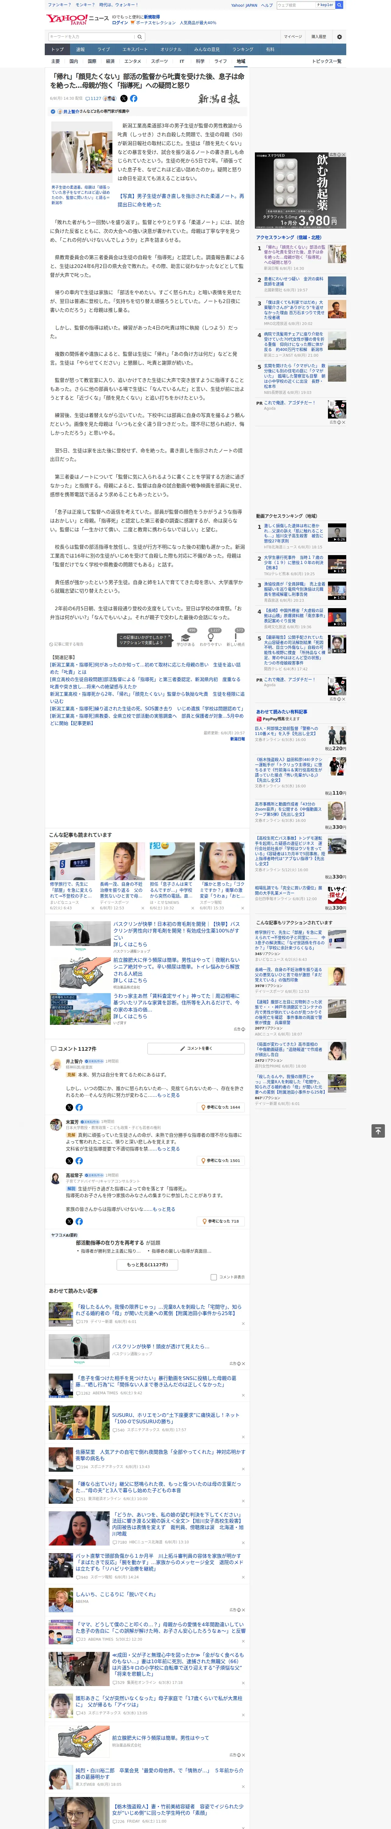Select the スポーツ category
Viewport: 391px width, 1829px height.
(x=160, y=61)
